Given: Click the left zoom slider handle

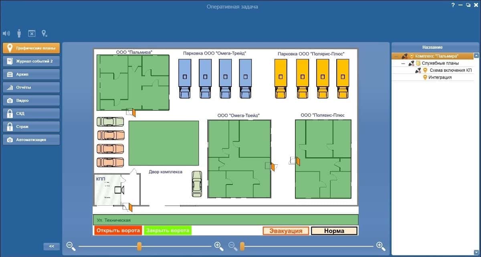Looking at the screenshot, I should click(x=139, y=246).
